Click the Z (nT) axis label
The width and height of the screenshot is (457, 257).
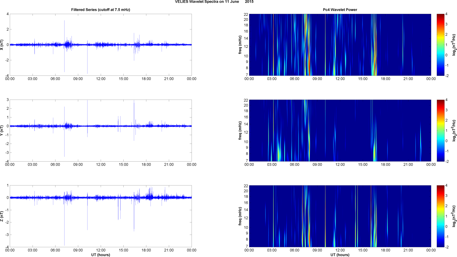pos(2,216)
